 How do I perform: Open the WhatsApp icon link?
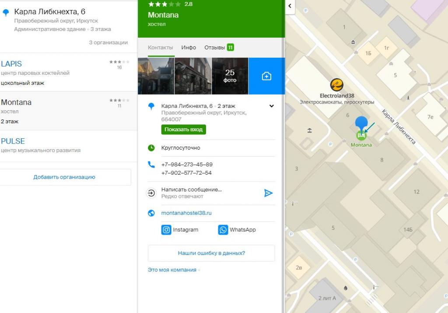click(x=223, y=230)
